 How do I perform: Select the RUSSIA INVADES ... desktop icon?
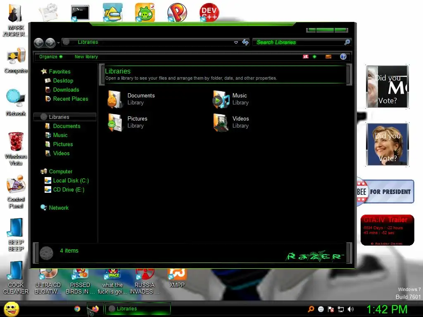tap(144, 282)
